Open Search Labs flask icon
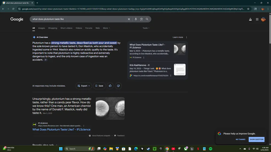 (250, 20)
